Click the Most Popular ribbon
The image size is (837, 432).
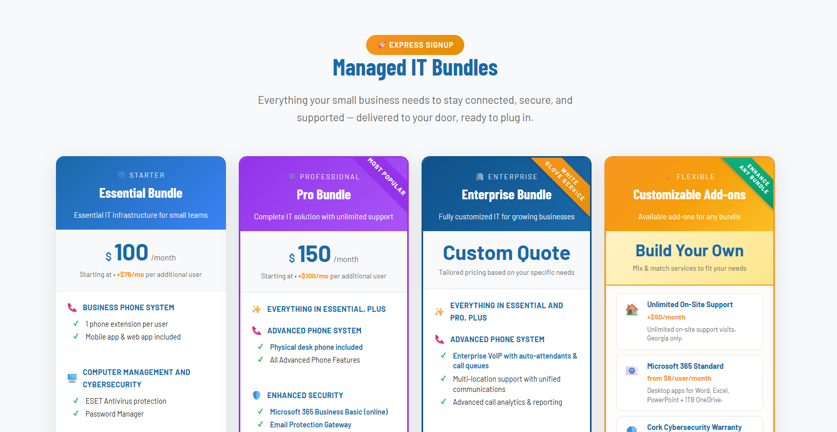[387, 177]
